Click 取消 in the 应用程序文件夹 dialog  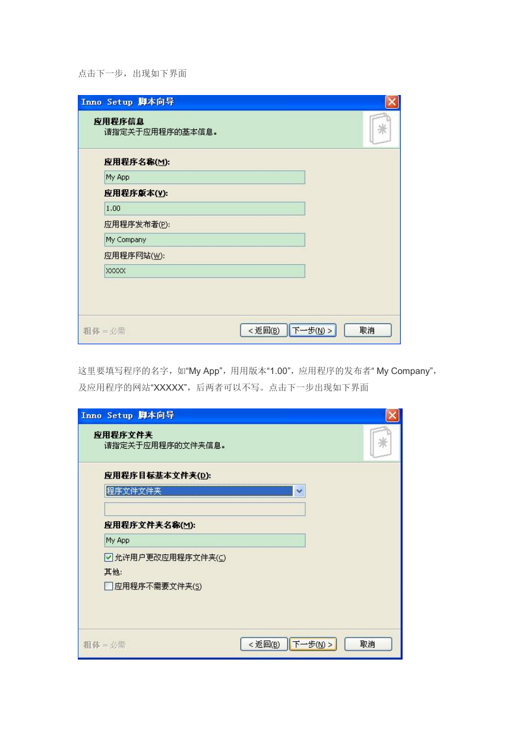[368, 644]
